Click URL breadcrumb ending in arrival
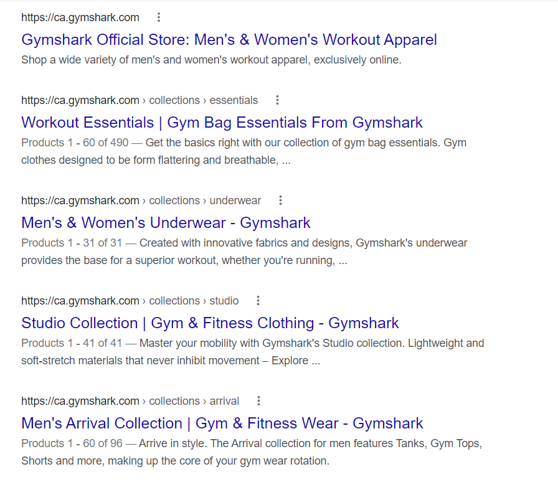The width and height of the screenshot is (558, 487). [x=130, y=401]
